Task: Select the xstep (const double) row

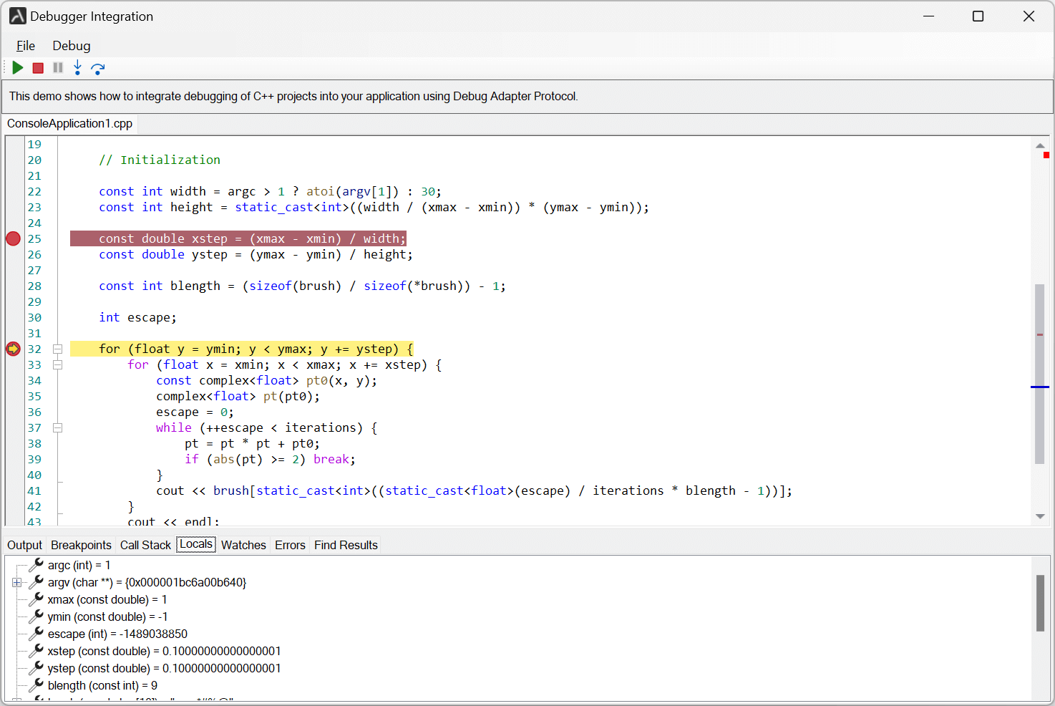Action: tap(164, 652)
